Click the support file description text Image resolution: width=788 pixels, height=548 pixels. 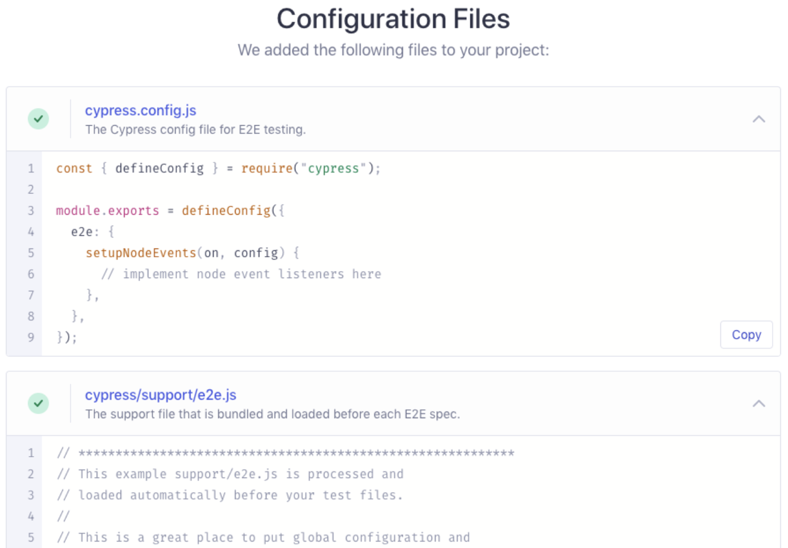[272, 414]
